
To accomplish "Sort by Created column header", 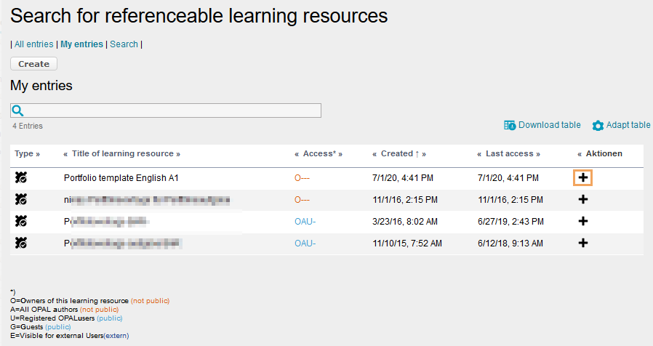I will click(397, 153).
